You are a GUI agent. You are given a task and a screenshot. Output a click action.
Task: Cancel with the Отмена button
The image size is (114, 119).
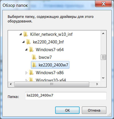point(94,110)
